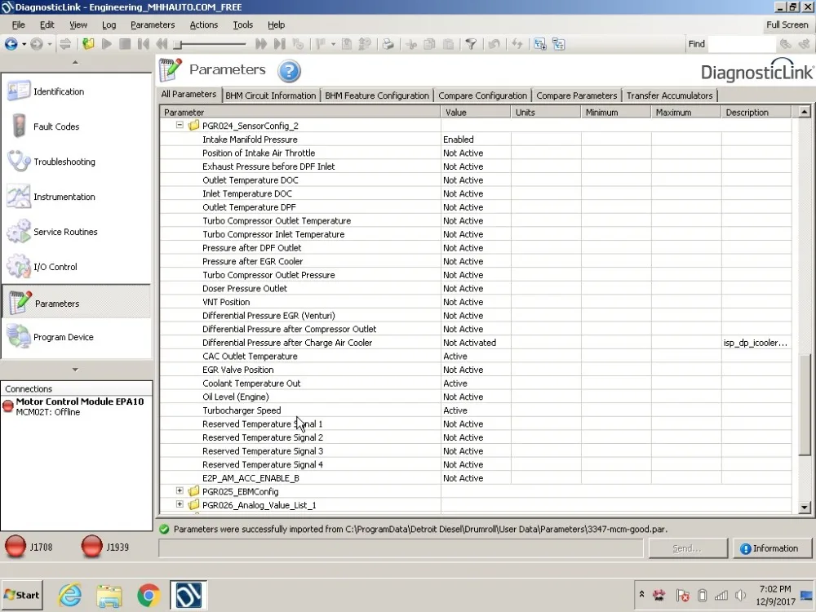Switch to the Compare Parameters tab
816x612 pixels.
click(x=576, y=95)
